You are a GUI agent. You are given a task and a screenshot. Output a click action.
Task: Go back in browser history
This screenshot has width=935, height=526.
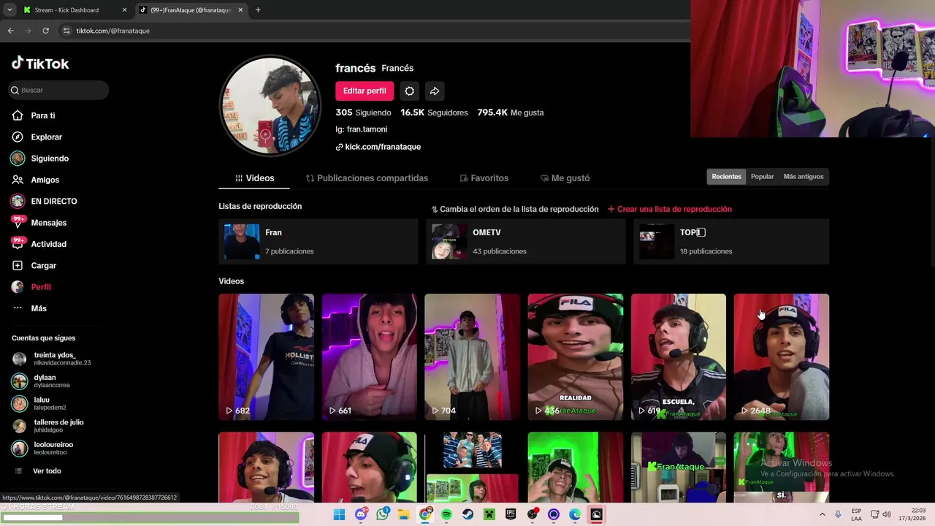click(x=10, y=31)
